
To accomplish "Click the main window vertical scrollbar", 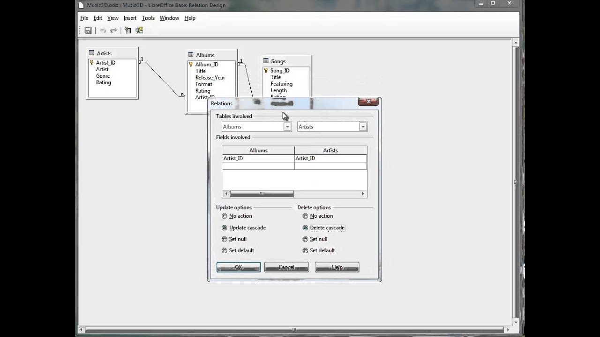I will (x=517, y=183).
